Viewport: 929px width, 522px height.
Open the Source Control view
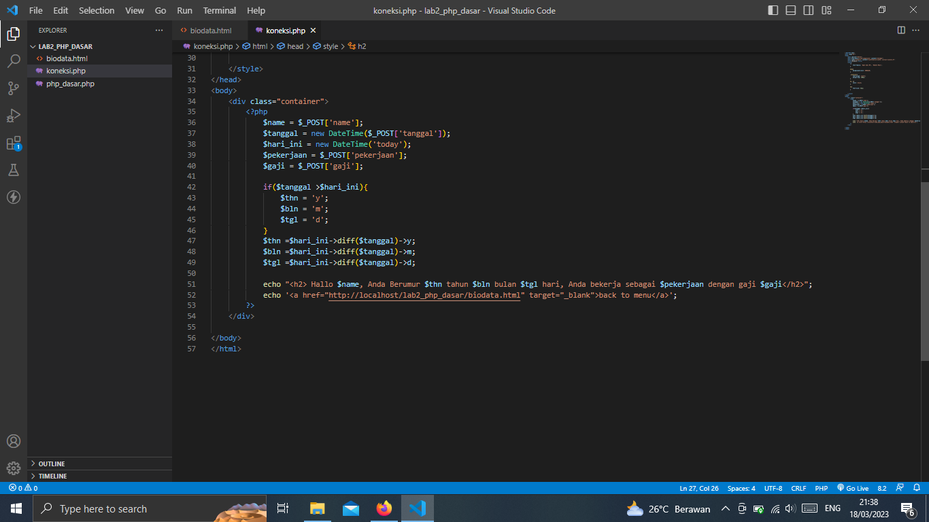tap(14, 88)
